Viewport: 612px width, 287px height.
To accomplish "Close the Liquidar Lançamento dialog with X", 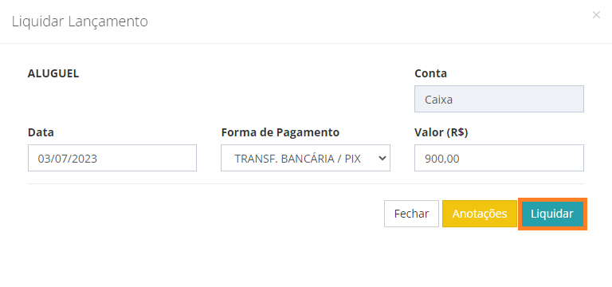I will pyautogui.click(x=596, y=15).
